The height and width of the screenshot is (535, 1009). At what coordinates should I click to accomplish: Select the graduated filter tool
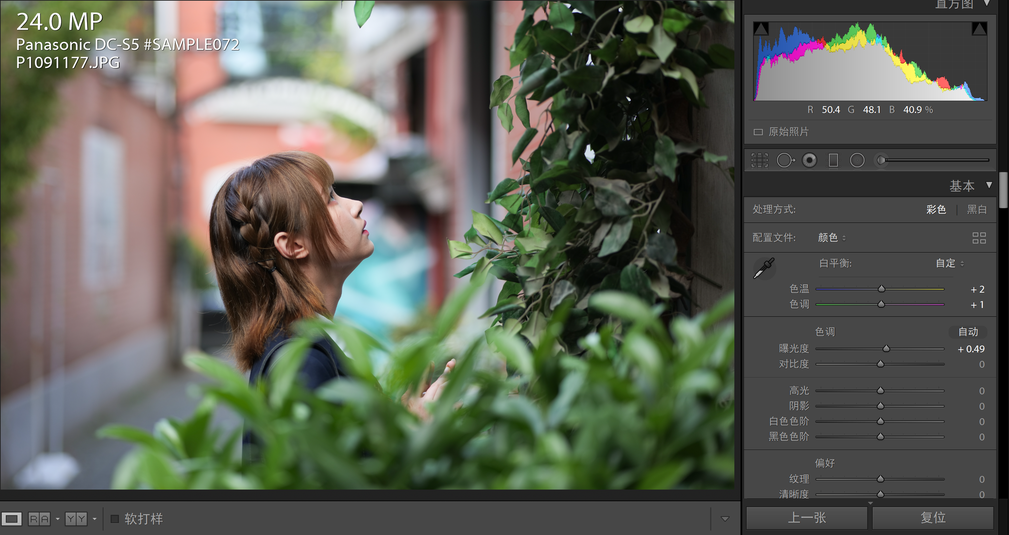click(833, 160)
